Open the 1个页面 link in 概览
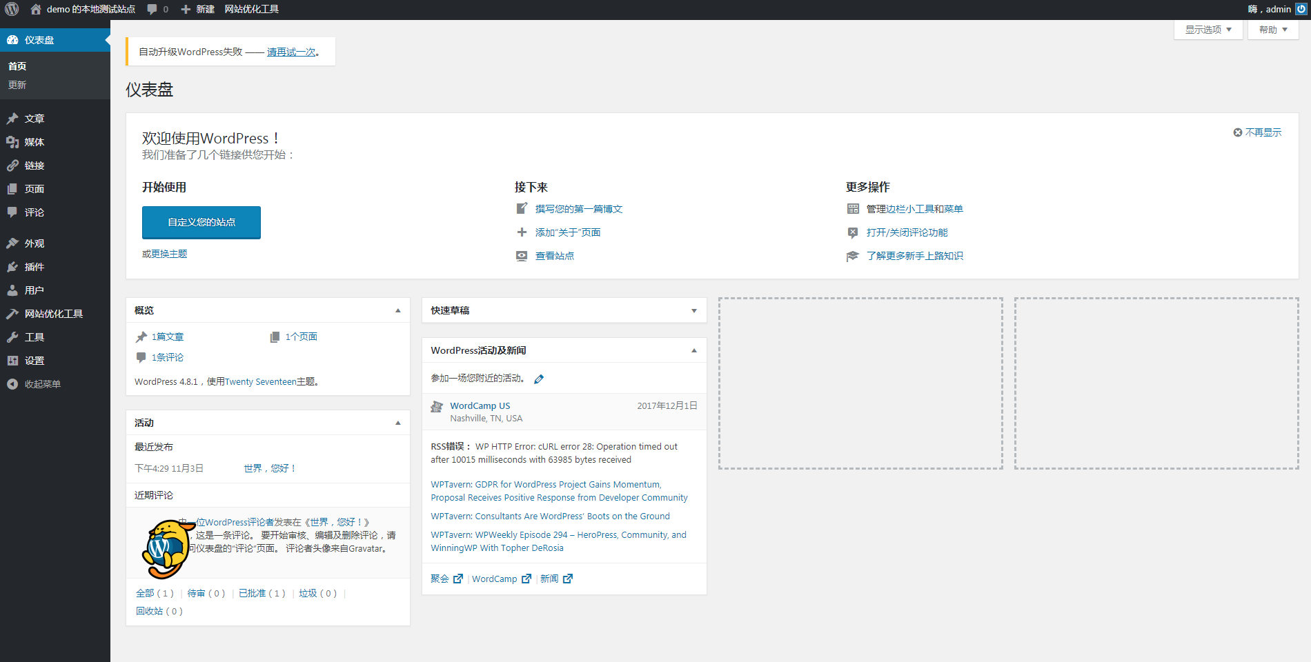 point(301,337)
